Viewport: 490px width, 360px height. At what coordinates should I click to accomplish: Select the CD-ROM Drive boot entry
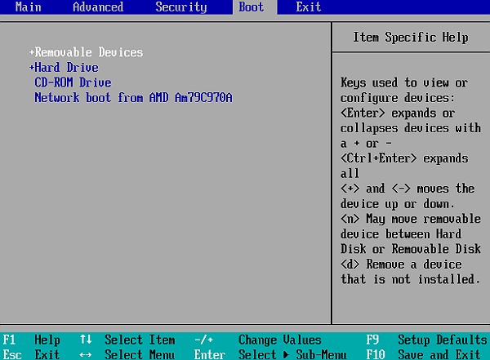73,82
